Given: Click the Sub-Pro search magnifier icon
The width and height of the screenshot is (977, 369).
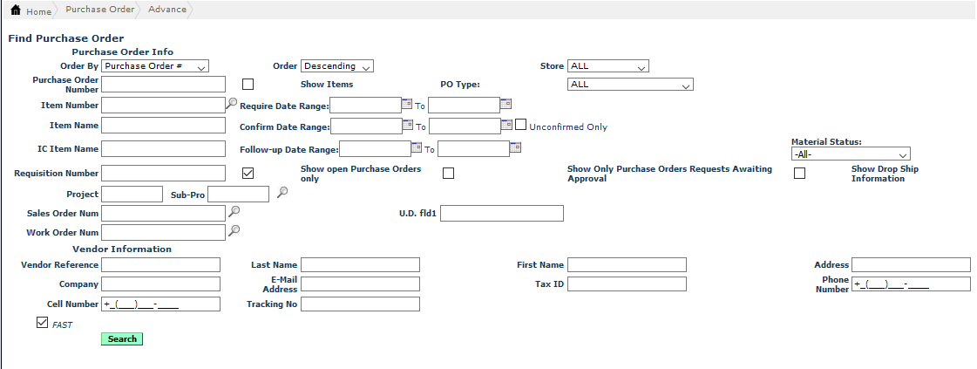Looking at the screenshot, I should click(x=282, y=193).
